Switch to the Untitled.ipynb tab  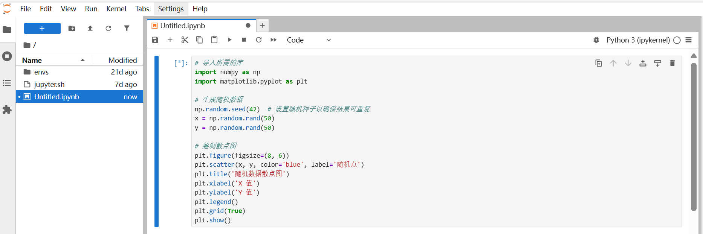pos(183,26)
